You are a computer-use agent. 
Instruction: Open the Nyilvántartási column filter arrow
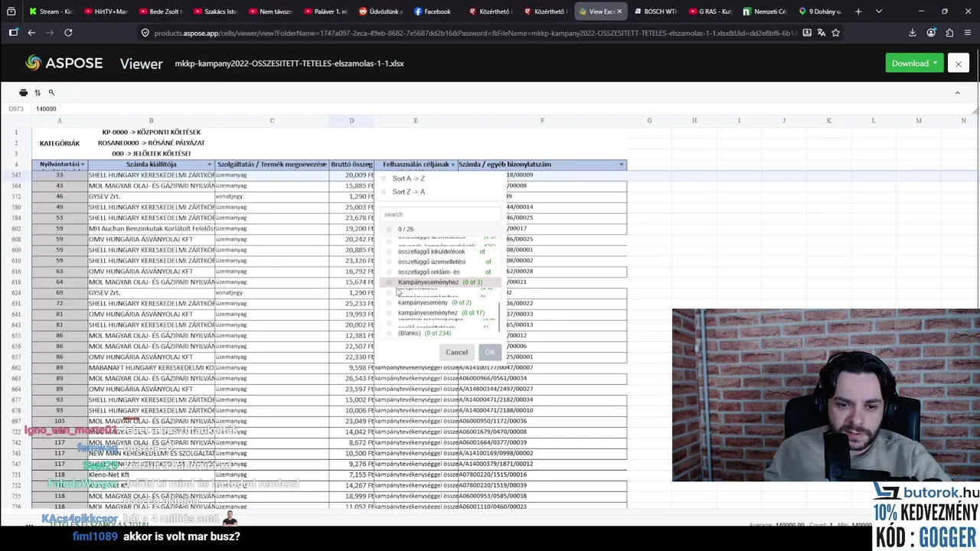tap(83, 165)
